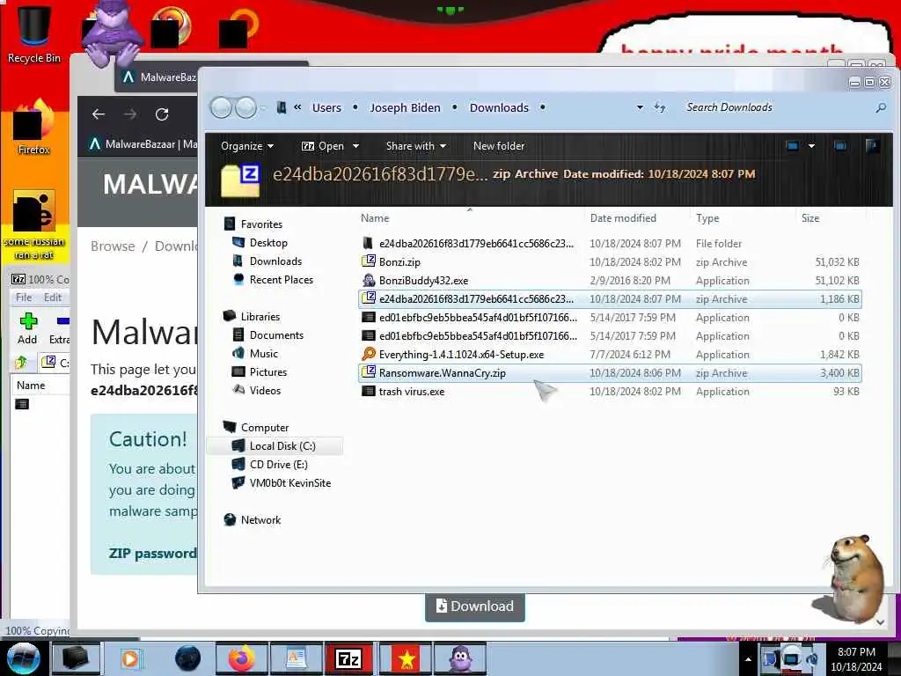Open the Share with dropdown
This screenshot has height=676, width=901.
pos(416,146)
